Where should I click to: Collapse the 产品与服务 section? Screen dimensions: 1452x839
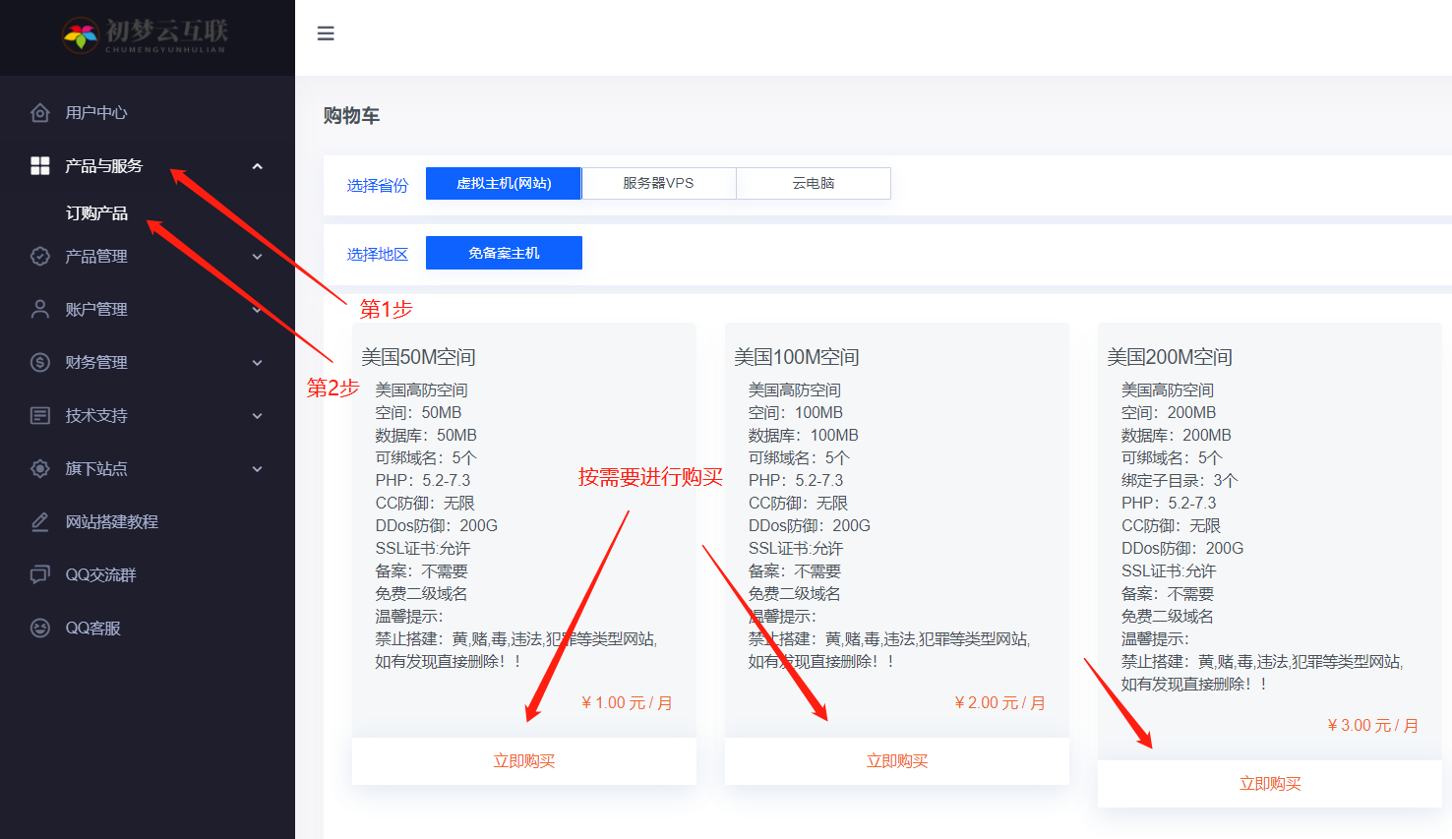pos(257,165)
